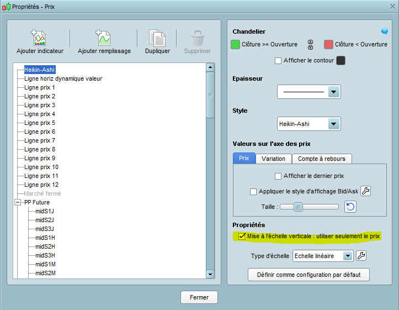Select Ligne prix 8 item
Screen dimensions: 399x310
point(39,149)
